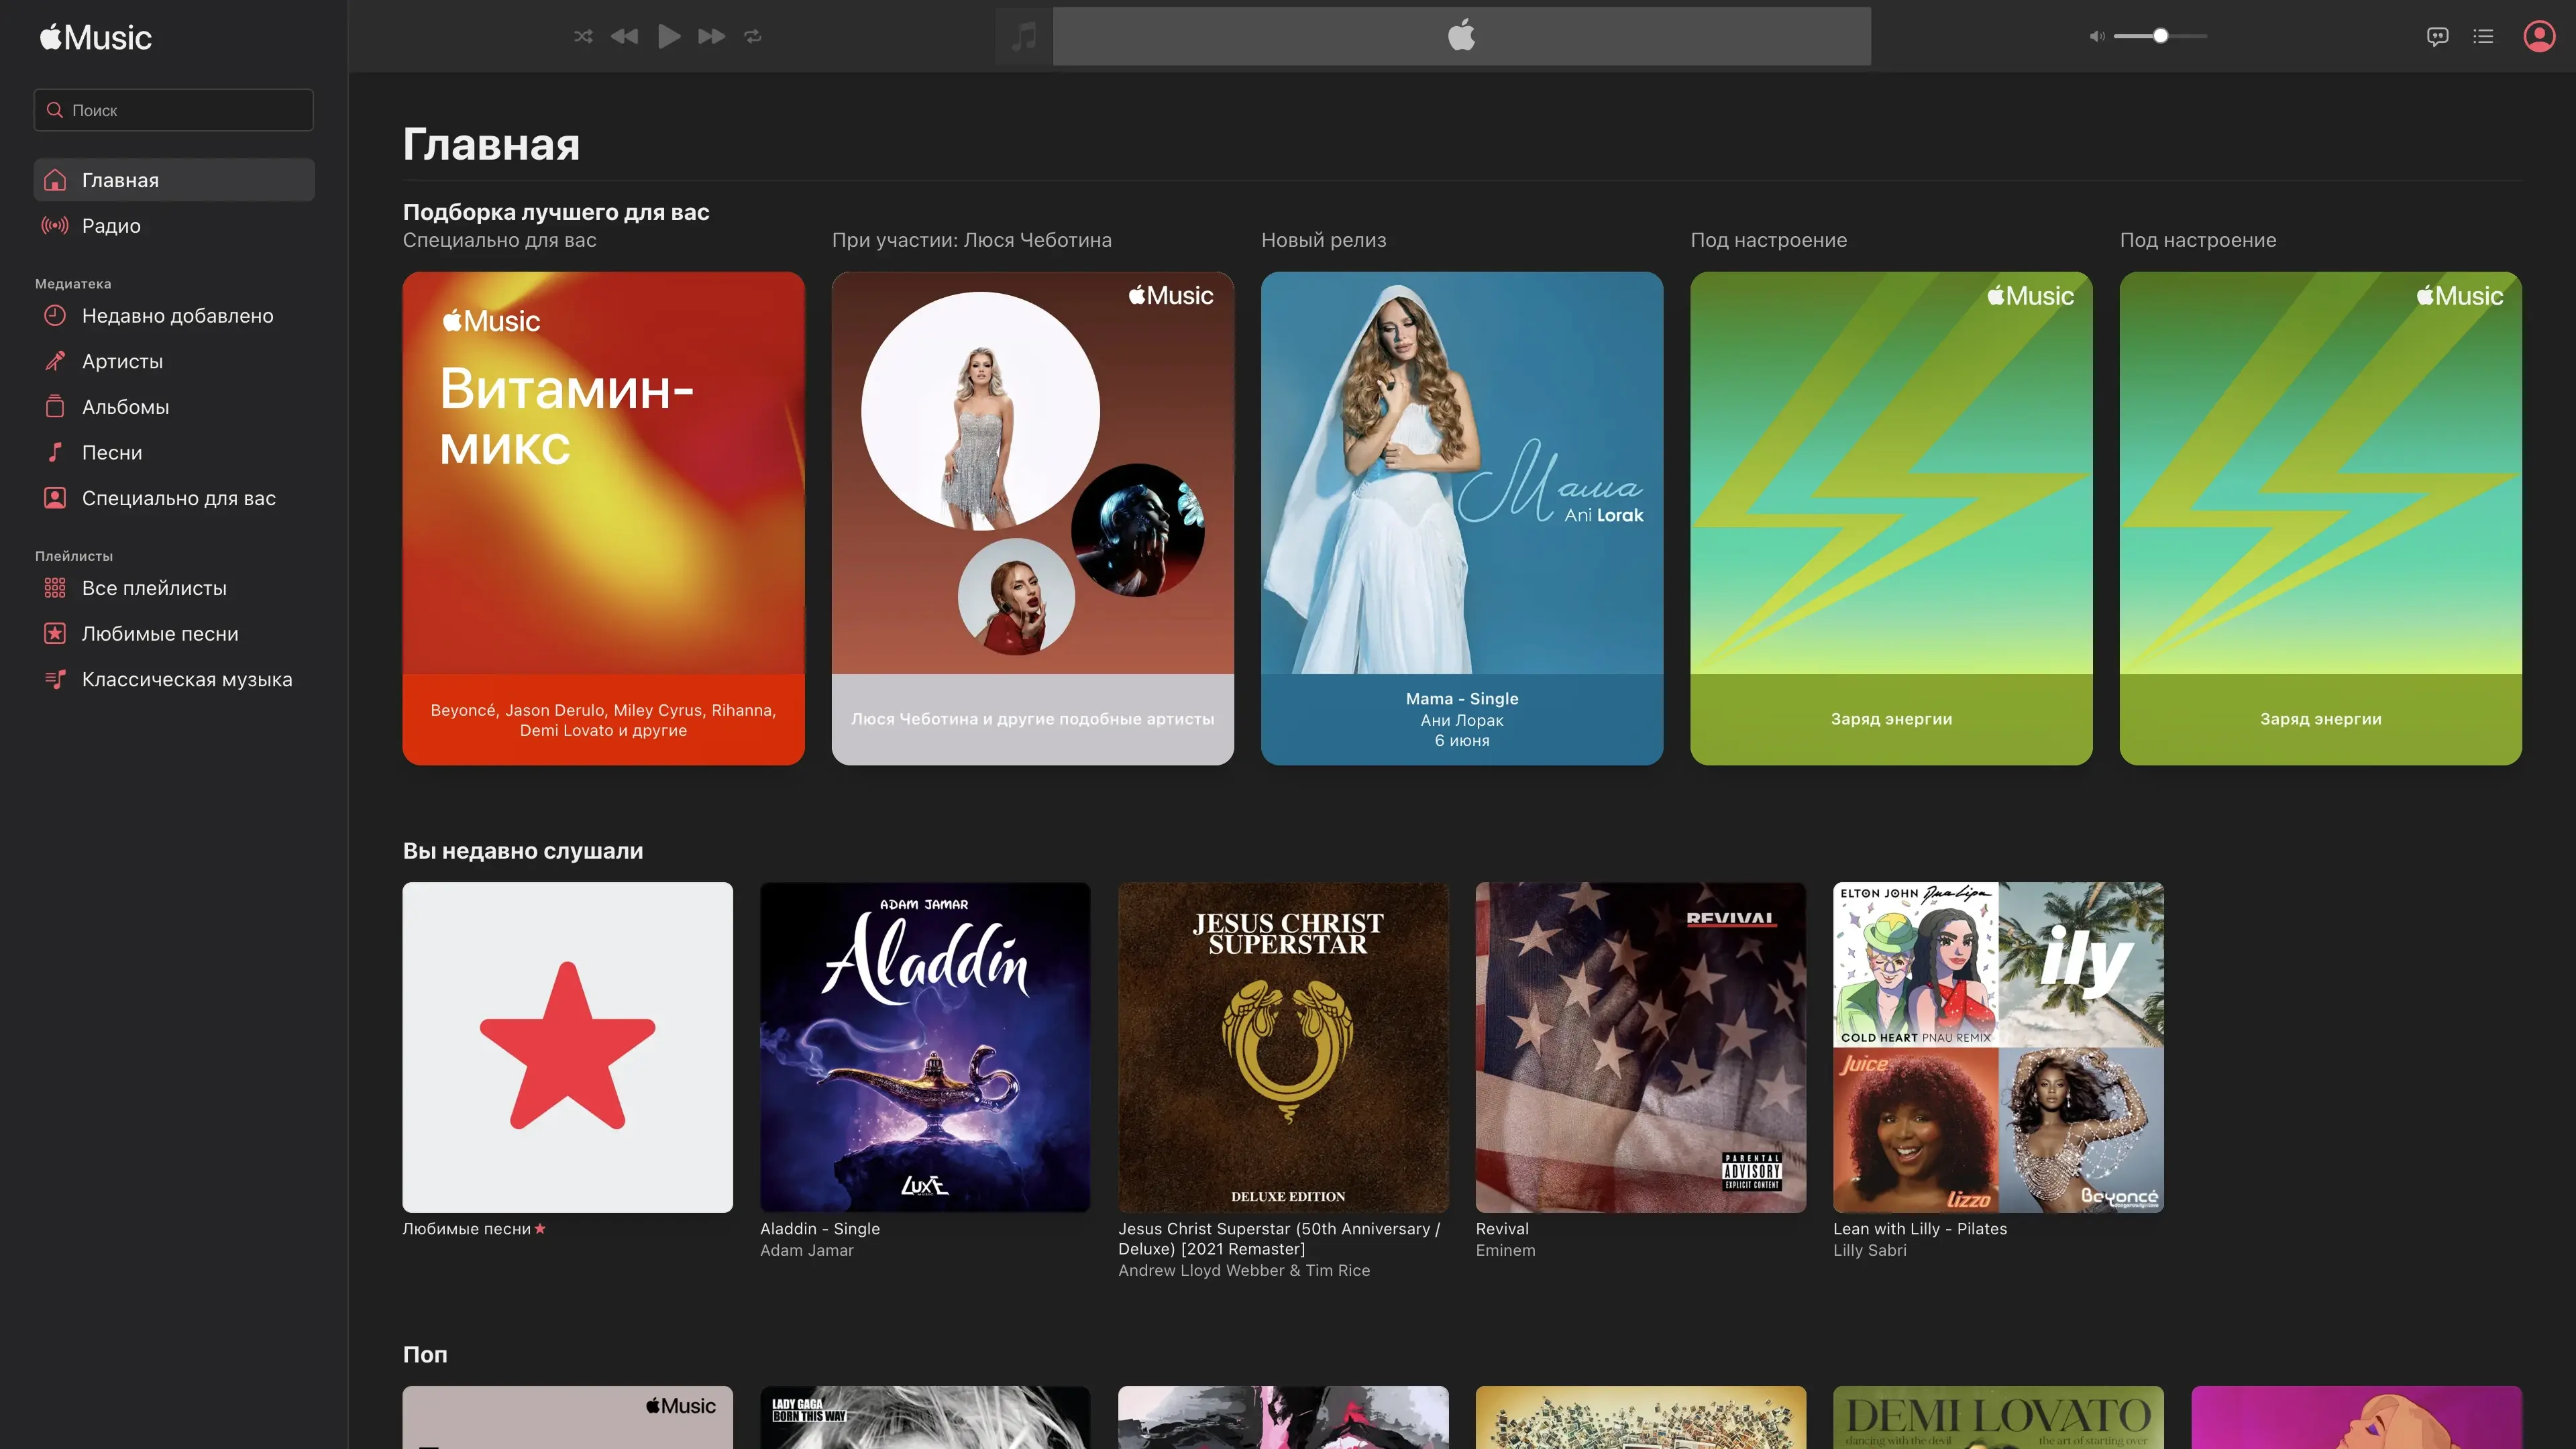This screenshot has width=2576, height=1449.
Task: Click the Aladdin - Single album cover
Action: (x=925, y=1047)
